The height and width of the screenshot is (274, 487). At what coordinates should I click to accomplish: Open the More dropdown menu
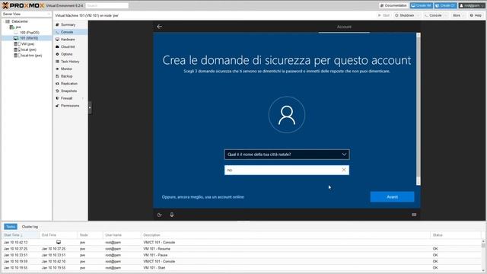[458, 15]
